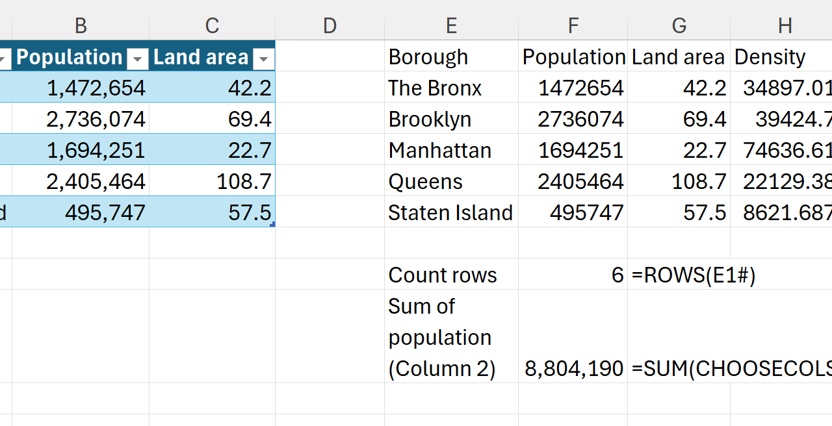The height and width of the screenshot is (426, 832).
Task: Select the column G header
Action: point(679,26)
